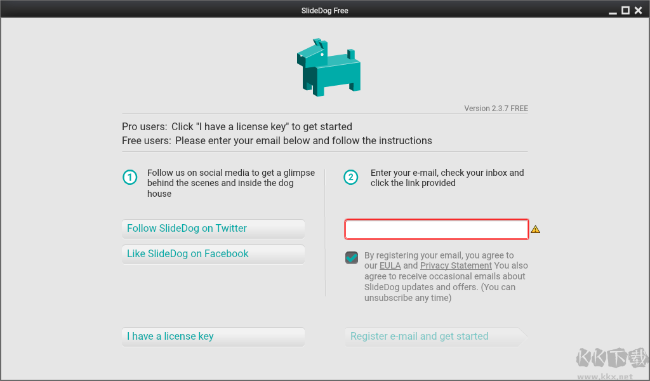This screenshot has width=650, height=381.
Task: Click the "Pro users" instruction line
Action: tap(237, 126)
